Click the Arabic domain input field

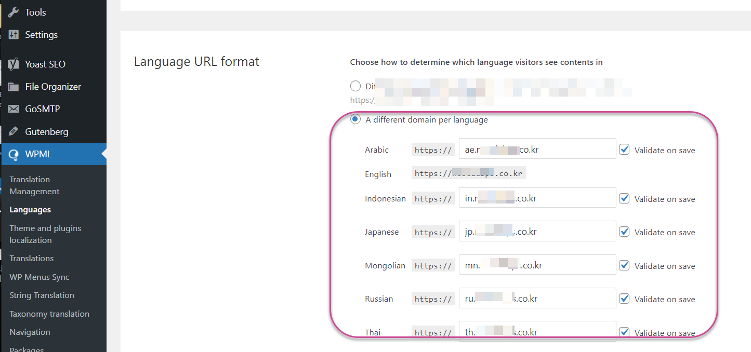(538, 149)
